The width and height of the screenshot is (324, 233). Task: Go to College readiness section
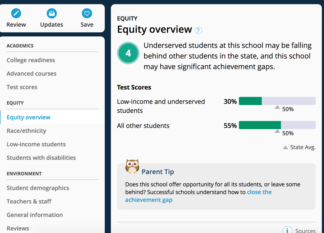[x=31, y=60]
